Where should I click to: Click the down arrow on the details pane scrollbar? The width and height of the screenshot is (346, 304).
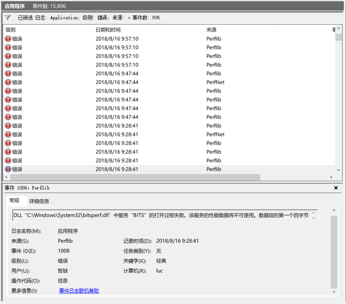click(x=334, y=292)
